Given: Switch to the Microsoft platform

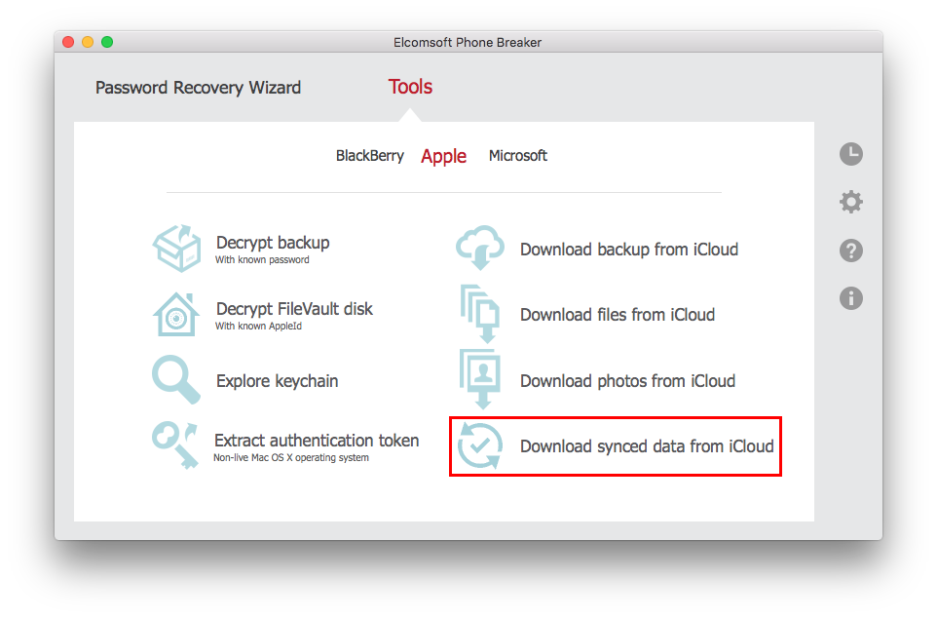Looking at the screenshot, I should 517,156.
